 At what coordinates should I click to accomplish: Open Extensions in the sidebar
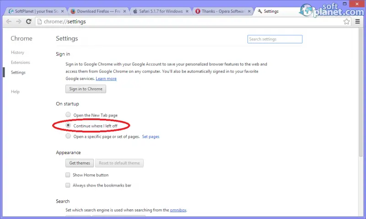coord(20,63)
